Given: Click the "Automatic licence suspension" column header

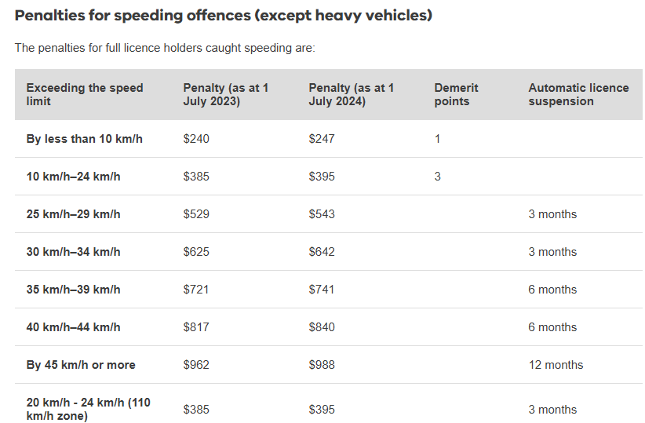Looking at the screenshot, I should tap(578, 94).
